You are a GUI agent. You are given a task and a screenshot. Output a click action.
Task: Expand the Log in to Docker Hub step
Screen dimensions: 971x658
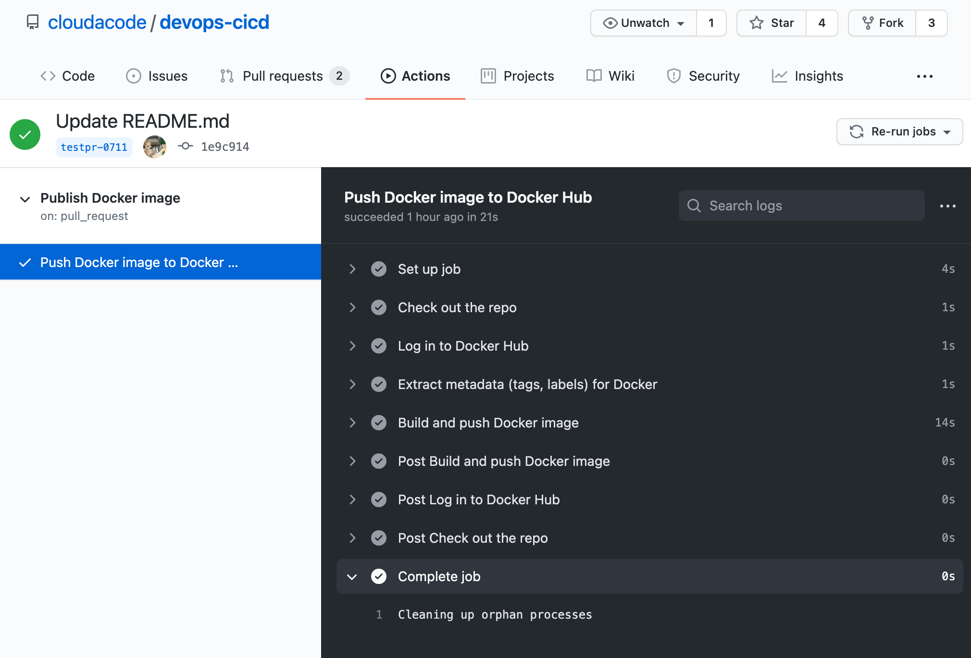tap(352, 346)
